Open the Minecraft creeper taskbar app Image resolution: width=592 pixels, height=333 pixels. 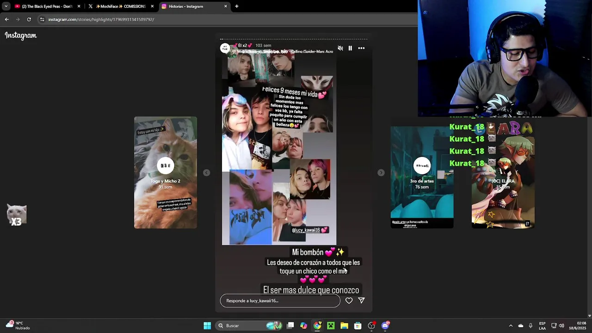[x=331, y=326]
